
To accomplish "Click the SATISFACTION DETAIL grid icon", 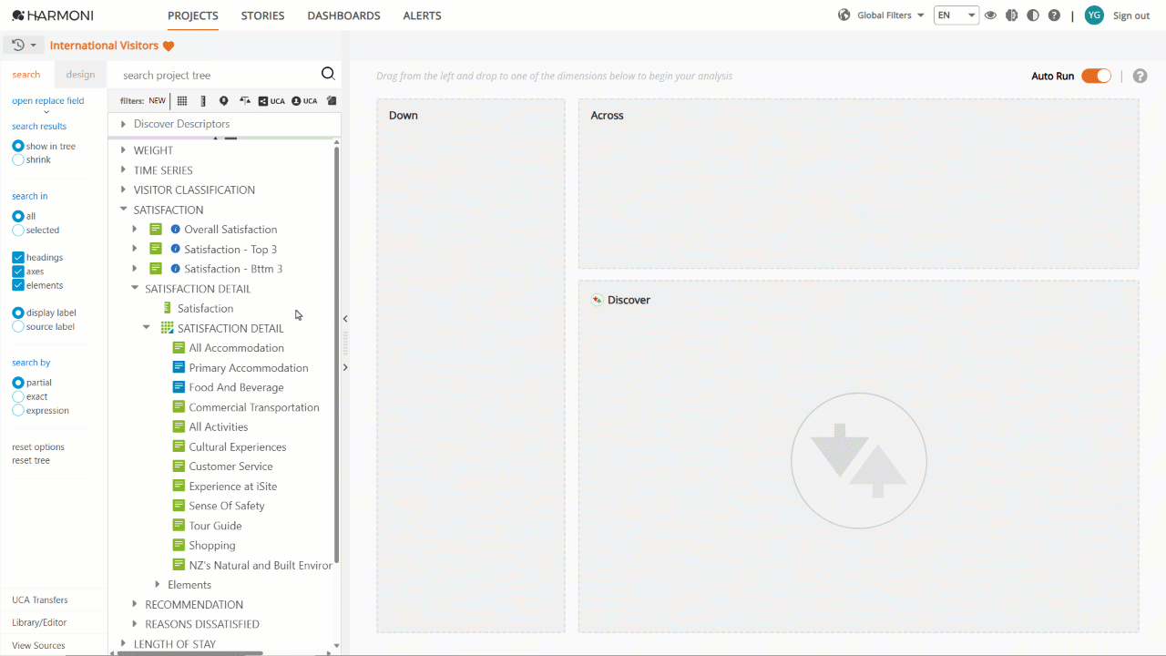I will pyautogui.click(x=167, y=328).
